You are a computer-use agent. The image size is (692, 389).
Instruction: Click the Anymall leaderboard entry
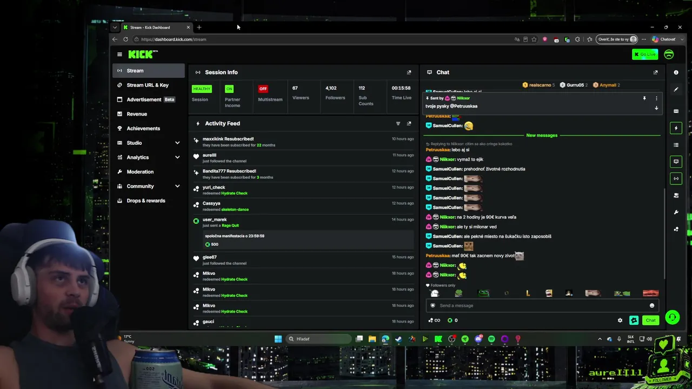606,85
